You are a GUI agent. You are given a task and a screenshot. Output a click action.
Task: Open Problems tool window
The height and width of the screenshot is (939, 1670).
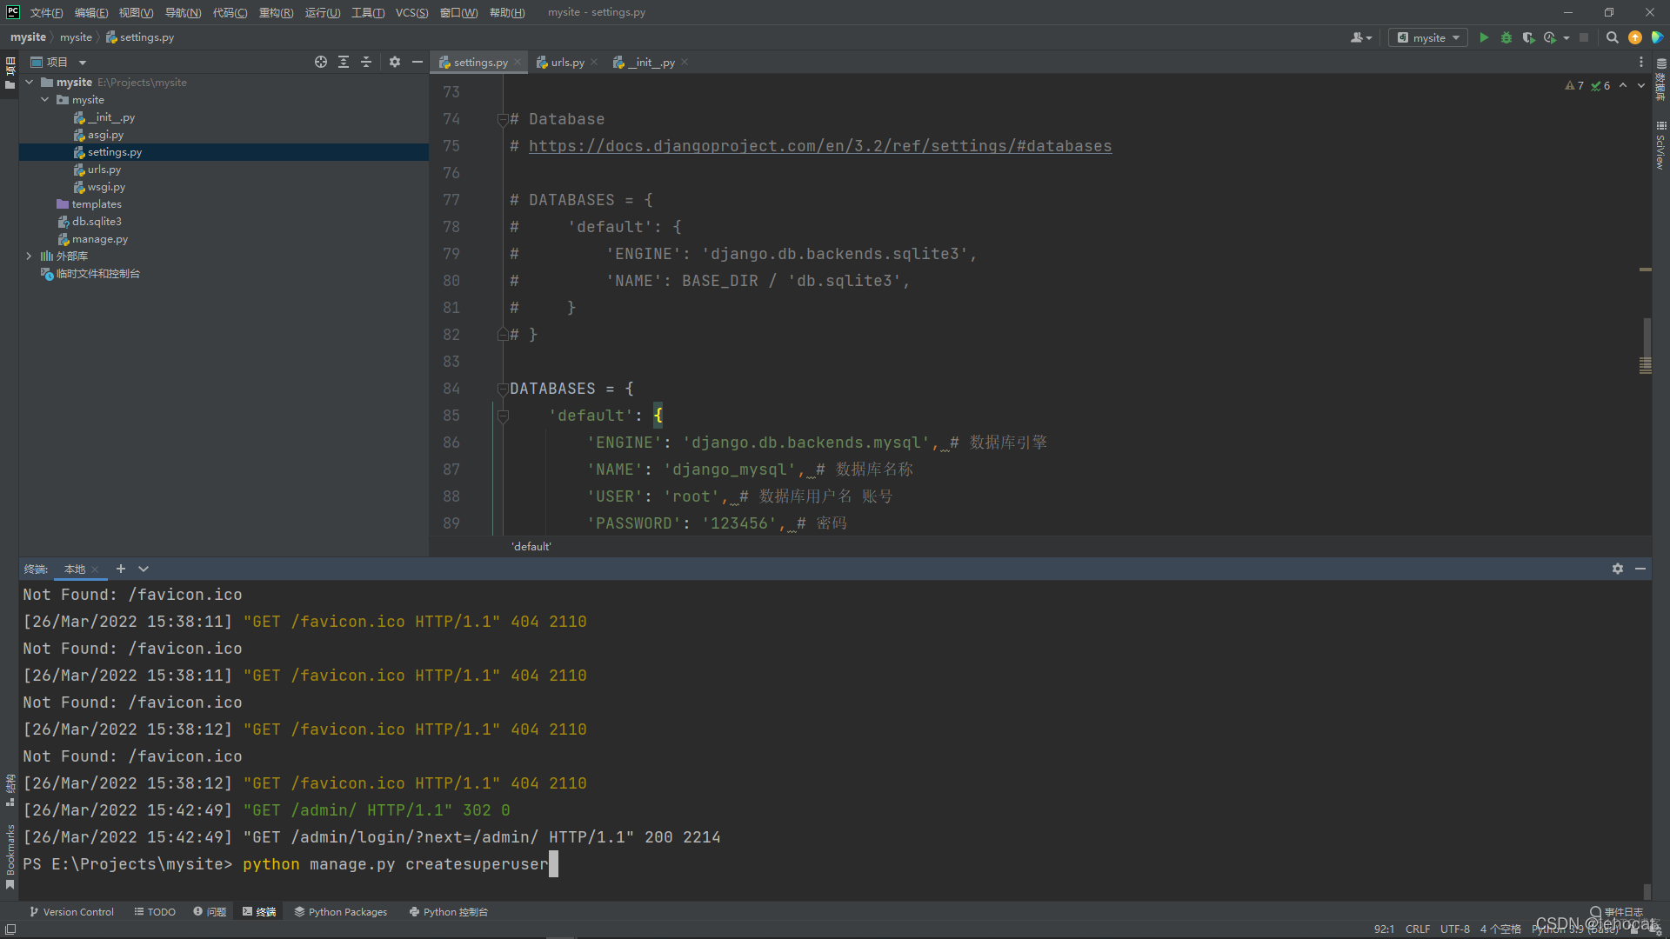click(210, 912)
